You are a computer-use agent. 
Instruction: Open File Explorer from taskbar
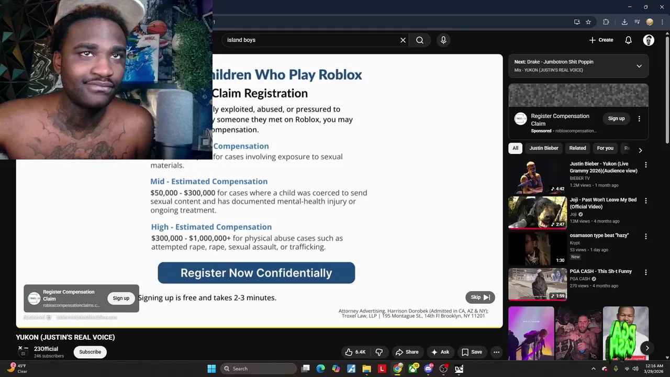pyautogui.click(x=366, y=369)
